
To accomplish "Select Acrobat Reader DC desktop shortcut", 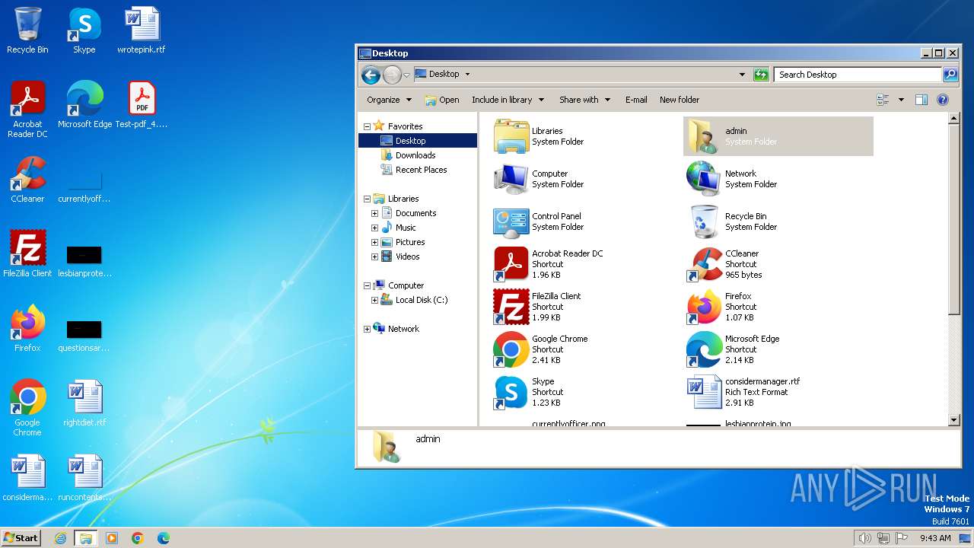I will click(27, 110).
